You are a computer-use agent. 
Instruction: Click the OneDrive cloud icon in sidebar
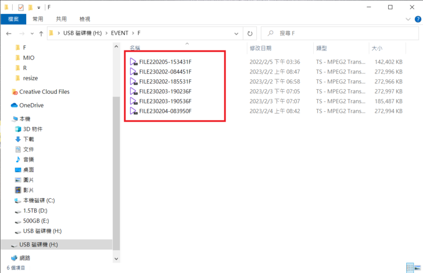pos(15,105)
